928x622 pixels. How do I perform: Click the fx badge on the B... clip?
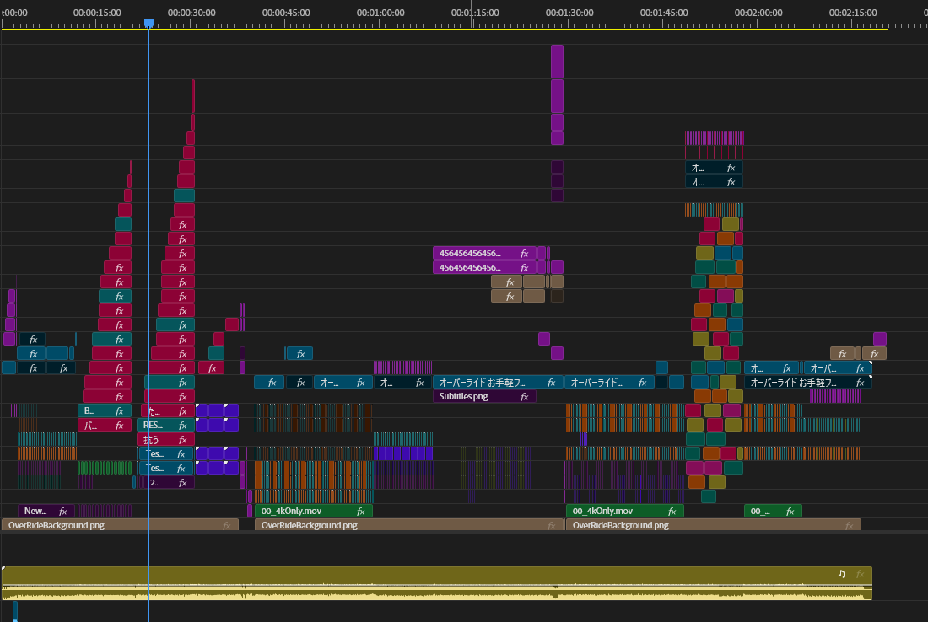tap(119, 411)
